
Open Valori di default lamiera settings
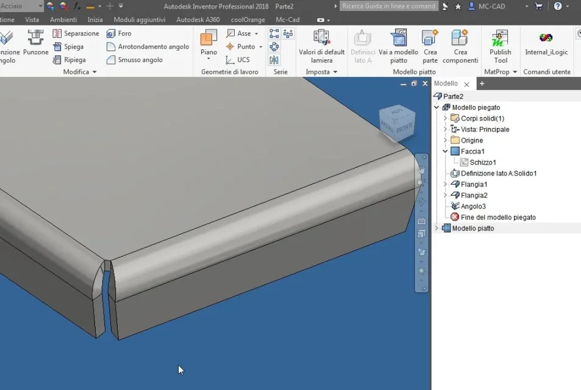322,46
